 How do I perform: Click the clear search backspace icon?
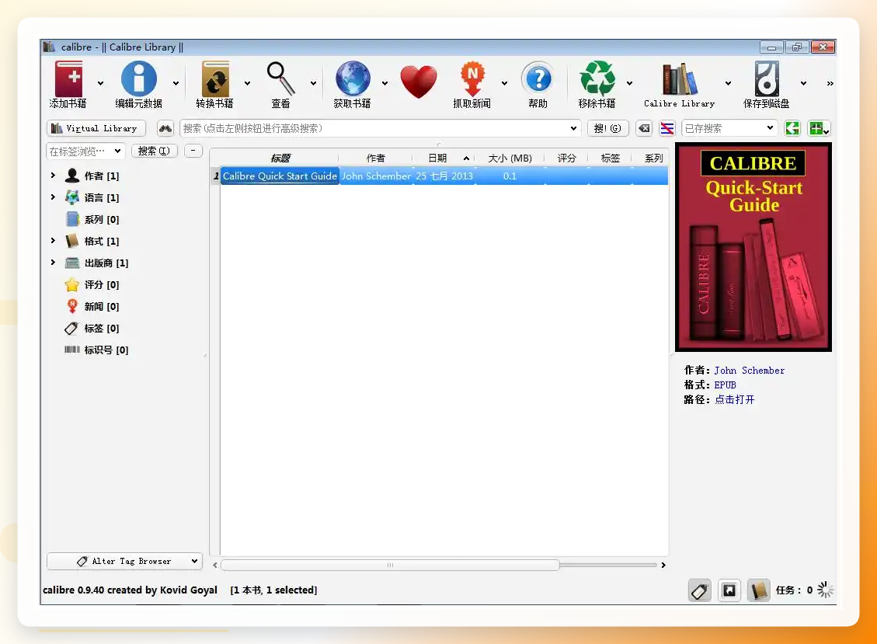pos(644,128)
